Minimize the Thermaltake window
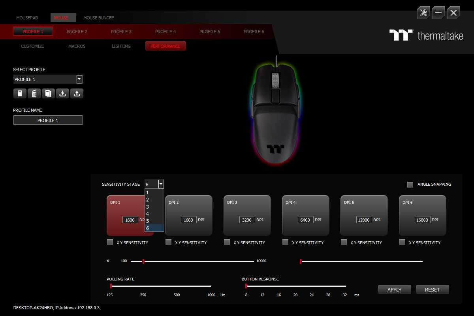474x316 pixels. 438,13
